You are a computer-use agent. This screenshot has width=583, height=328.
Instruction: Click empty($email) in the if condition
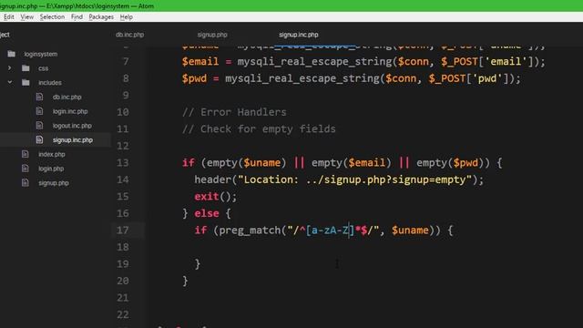pos(352,162)
